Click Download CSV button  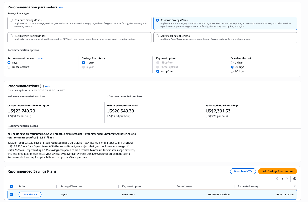click(x=243, y=171)
